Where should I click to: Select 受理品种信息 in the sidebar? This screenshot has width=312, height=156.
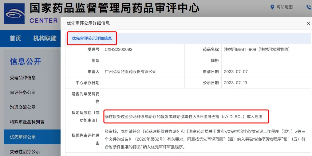point(23,78)
